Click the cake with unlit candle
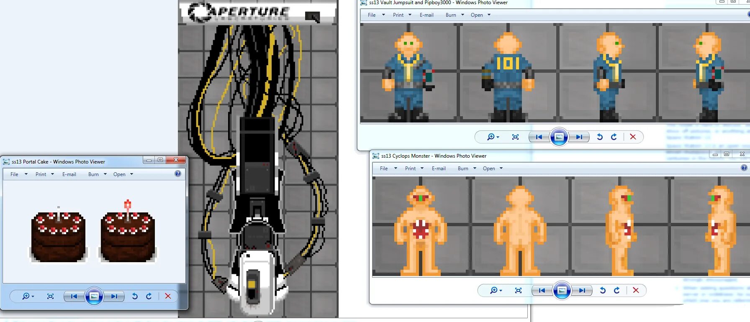Viewport: 750px width, 322px height. tap(58, 235)
